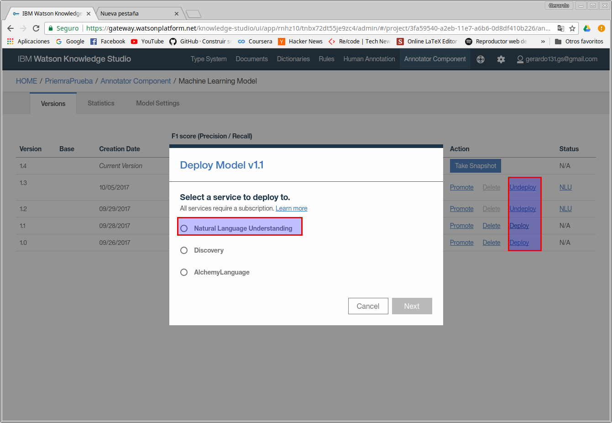This screenshot has height=423, width=612.
Task: Open user account gerardo131.gs@gmail.com menu
Action: 557,59
